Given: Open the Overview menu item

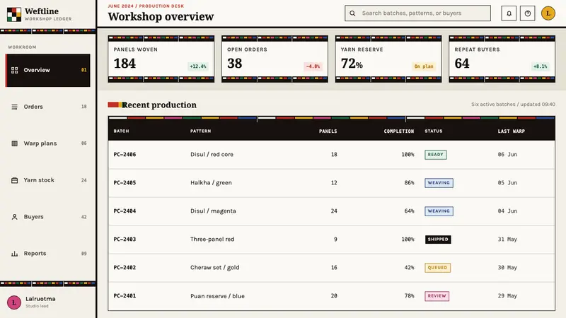Looking at the screenshot, I should point(47,70).
